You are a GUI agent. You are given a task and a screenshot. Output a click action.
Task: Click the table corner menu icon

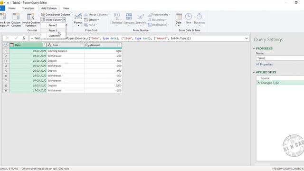(x=6, y=45)
